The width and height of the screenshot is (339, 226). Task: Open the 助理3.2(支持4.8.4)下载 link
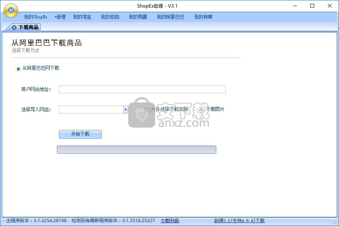240,221
